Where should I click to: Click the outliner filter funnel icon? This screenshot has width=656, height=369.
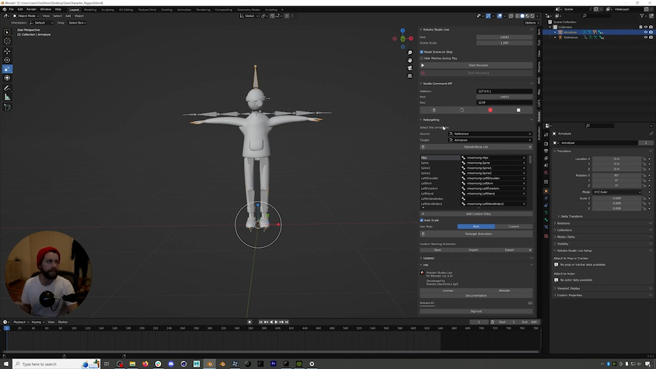tap(642, 16)
